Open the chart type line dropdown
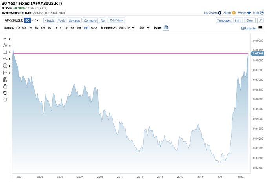Screen dimensions: 267x183 (36, 20)
